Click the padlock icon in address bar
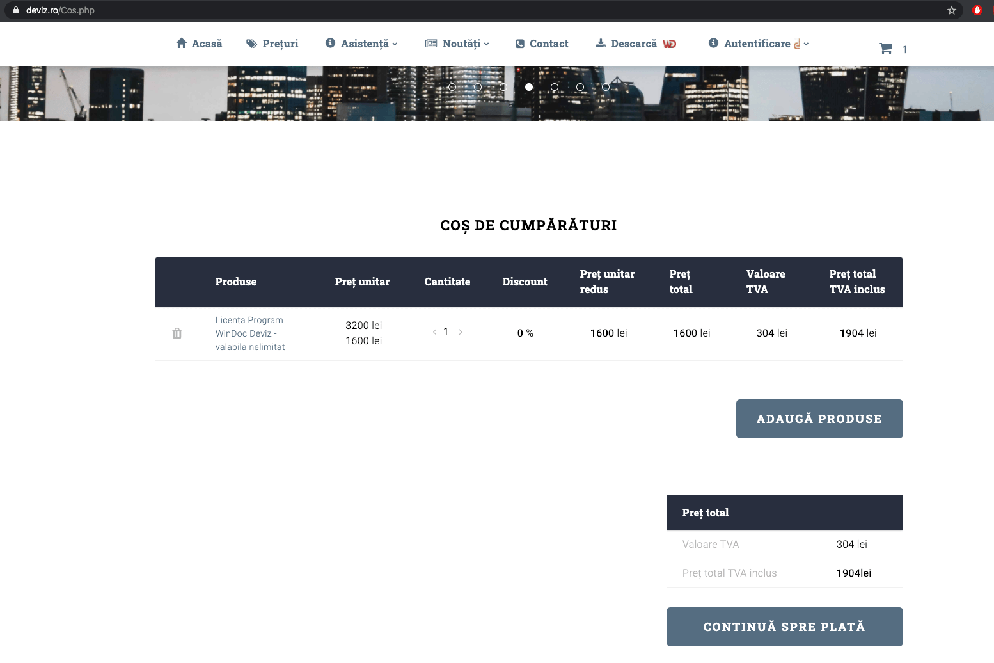994x663 pixels. click(x=16, y=10)
